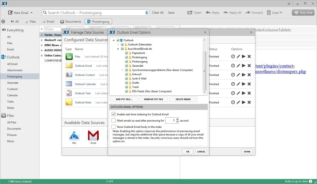Screen dimensions: 317x184
Task: Focus the Search Outlook Posteingang field
Action: click(95, 12)
